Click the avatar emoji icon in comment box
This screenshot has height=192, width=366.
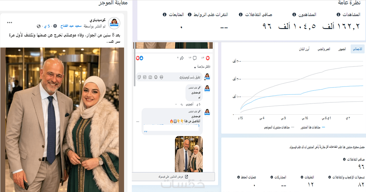tap(161, 77)
